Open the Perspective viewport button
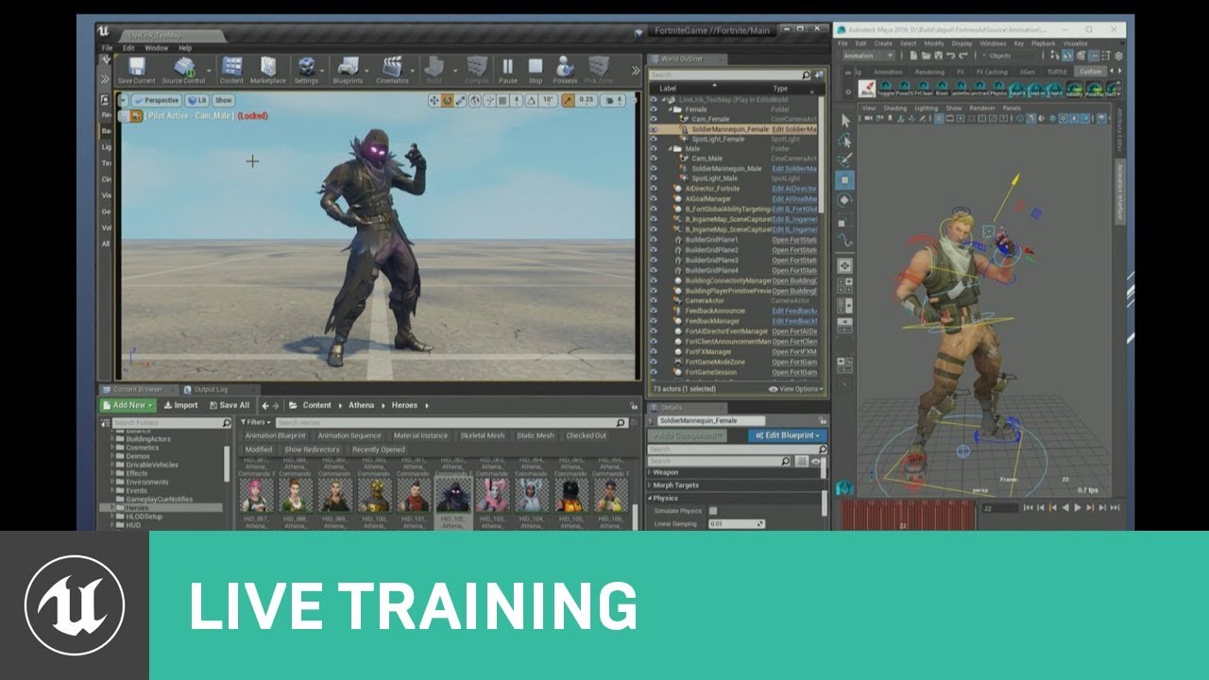Screen dimensions: 1209x680 click(x=157, y=100)
